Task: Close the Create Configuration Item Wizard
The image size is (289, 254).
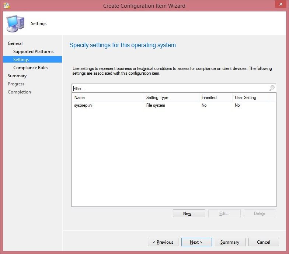Action: tap(281, 4)
